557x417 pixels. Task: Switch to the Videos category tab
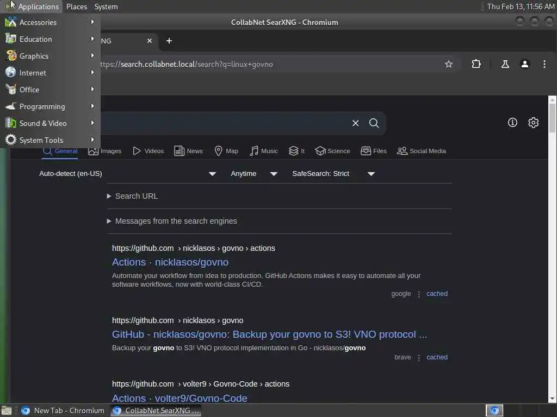tap(148, 151)
